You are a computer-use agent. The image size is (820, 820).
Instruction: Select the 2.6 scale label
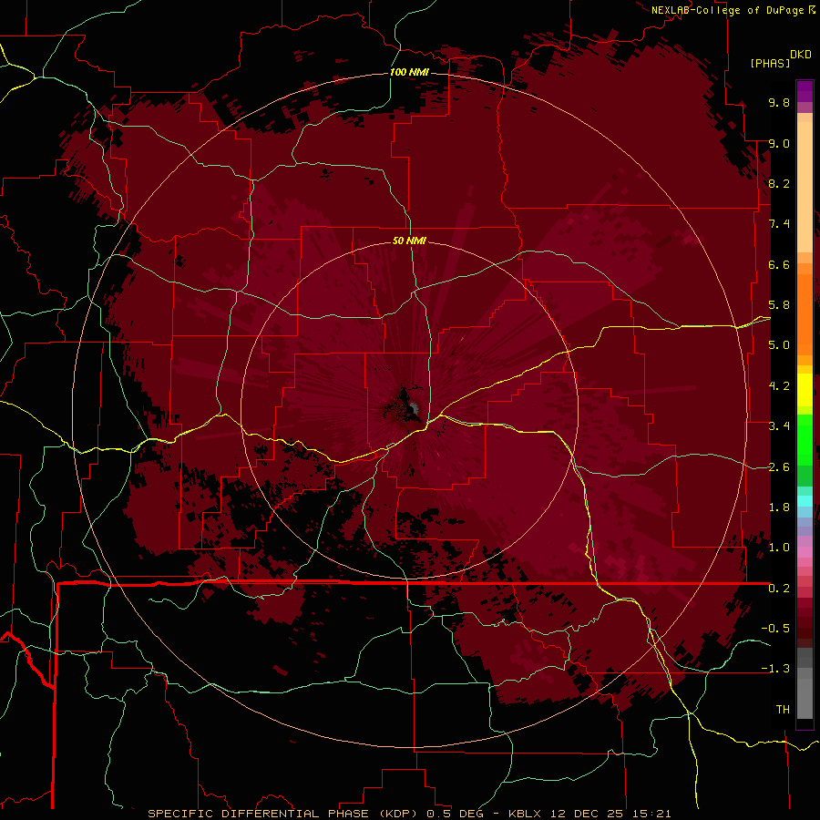[x=779, y=467]
